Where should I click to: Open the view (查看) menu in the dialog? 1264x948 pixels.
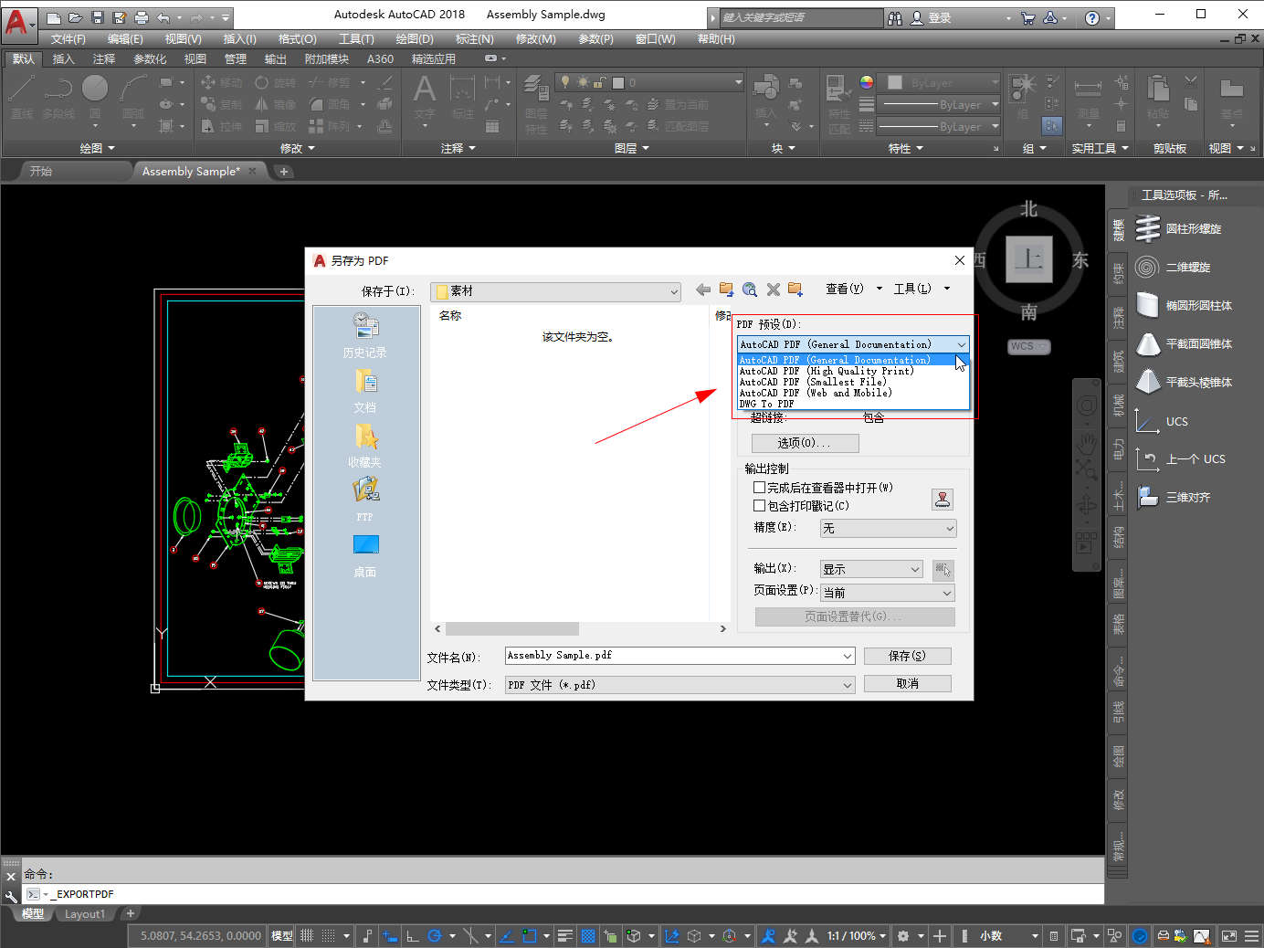click(x=853, y=289)
